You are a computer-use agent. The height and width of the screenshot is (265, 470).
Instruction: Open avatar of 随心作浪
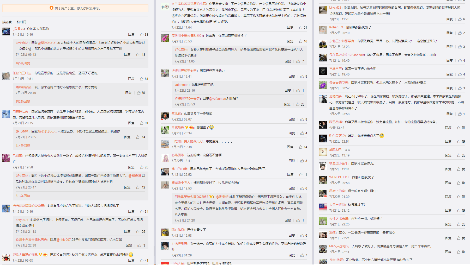pos(165,232)
